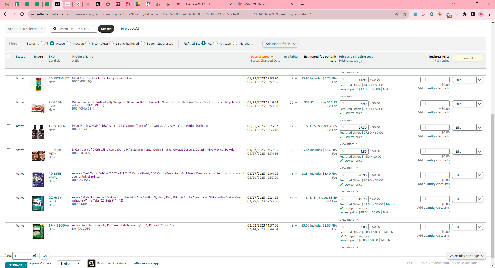This screenshot has height=268, width=495.
Task: Bookmark this page with the star icon
Action: (x=405, y=14)
